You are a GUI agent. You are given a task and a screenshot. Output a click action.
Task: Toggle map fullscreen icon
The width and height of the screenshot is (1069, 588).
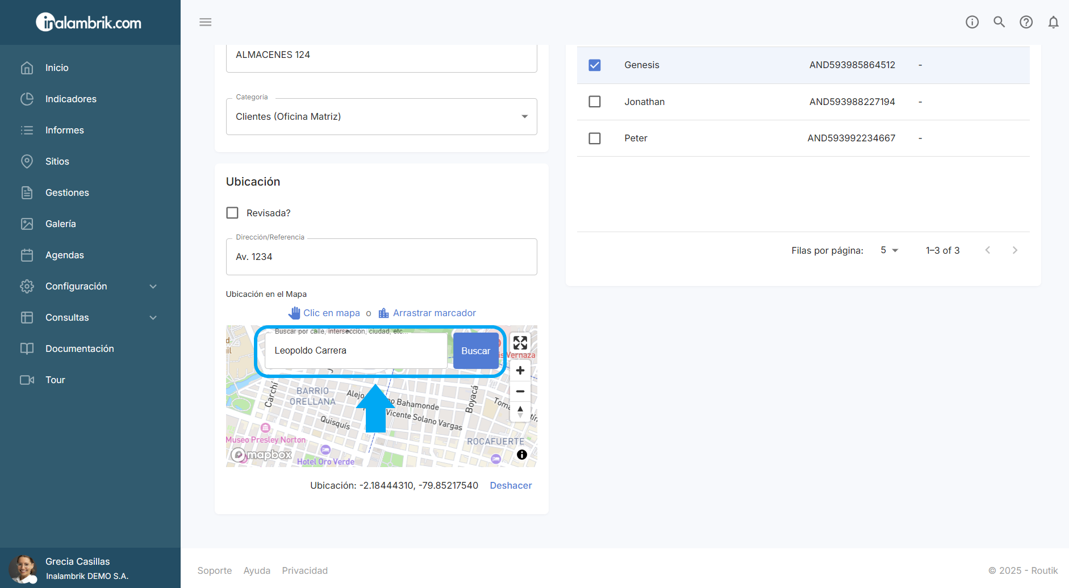(x=520, y=343)
